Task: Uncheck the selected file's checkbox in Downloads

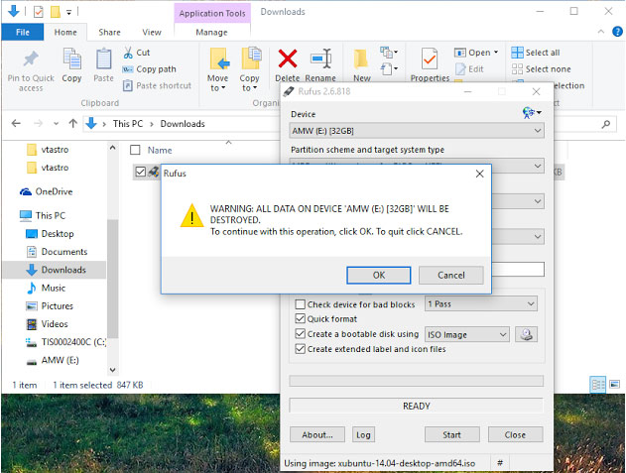Action: click(140, 172)
